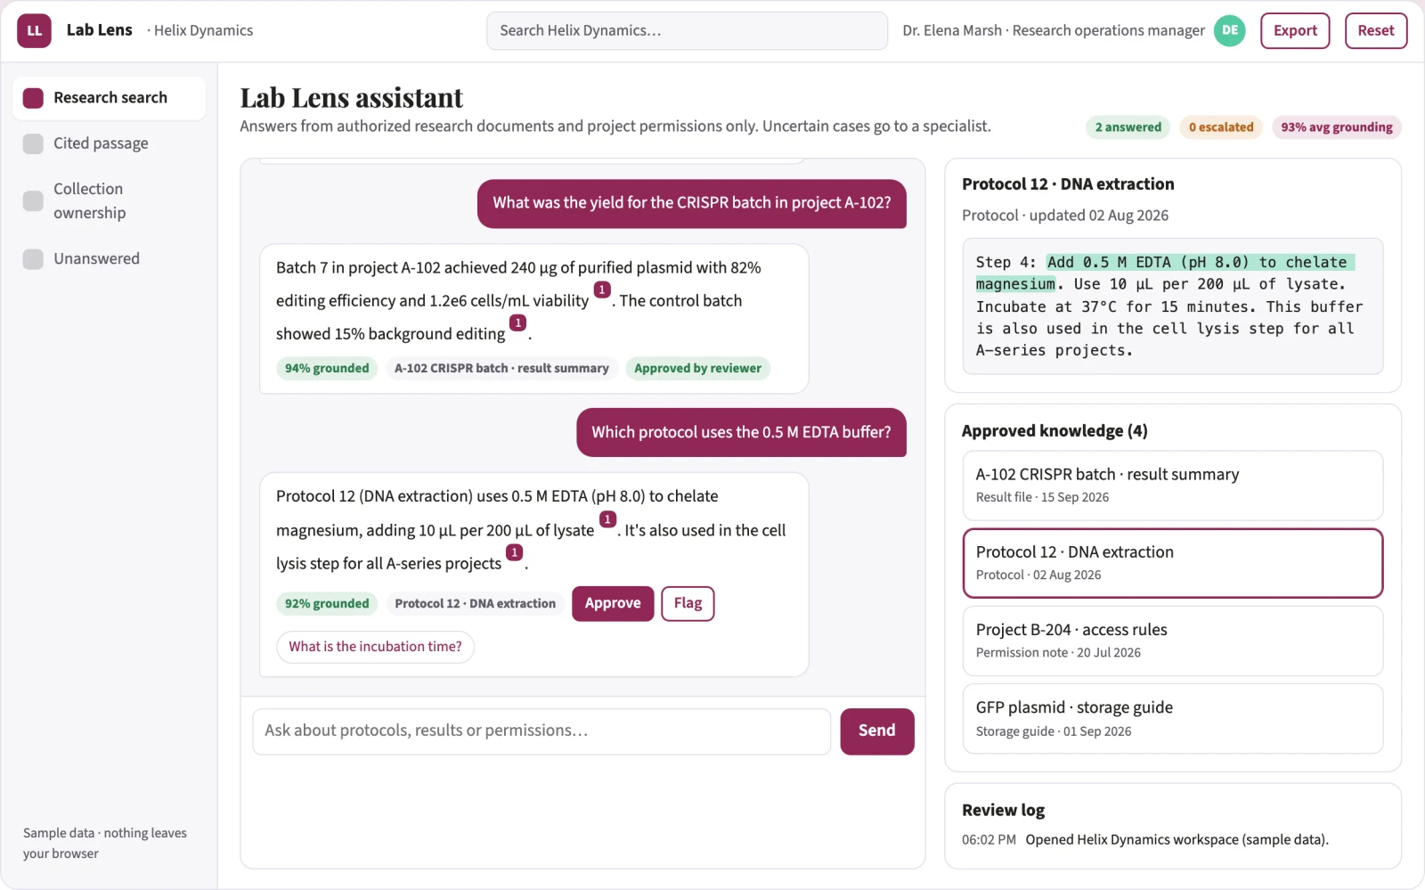Open citation marker 1 after 'µL of lysate'
The width and height of the screenshot is (1425, 890).
(607, 519)
